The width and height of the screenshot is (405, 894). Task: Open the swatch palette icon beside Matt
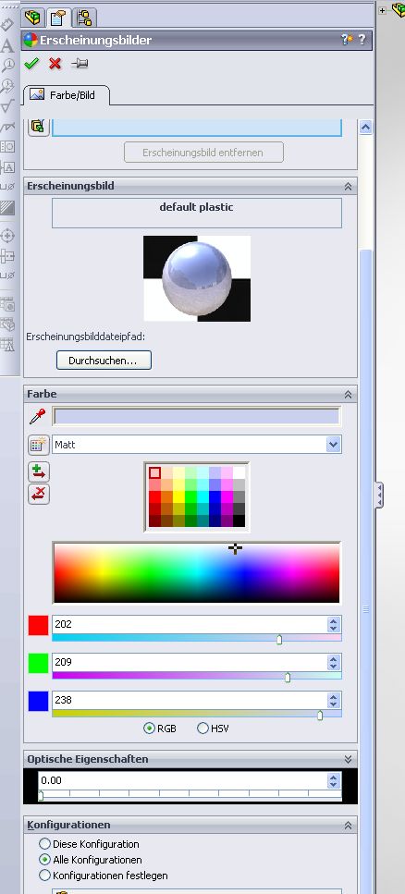(x=39, y=445)
